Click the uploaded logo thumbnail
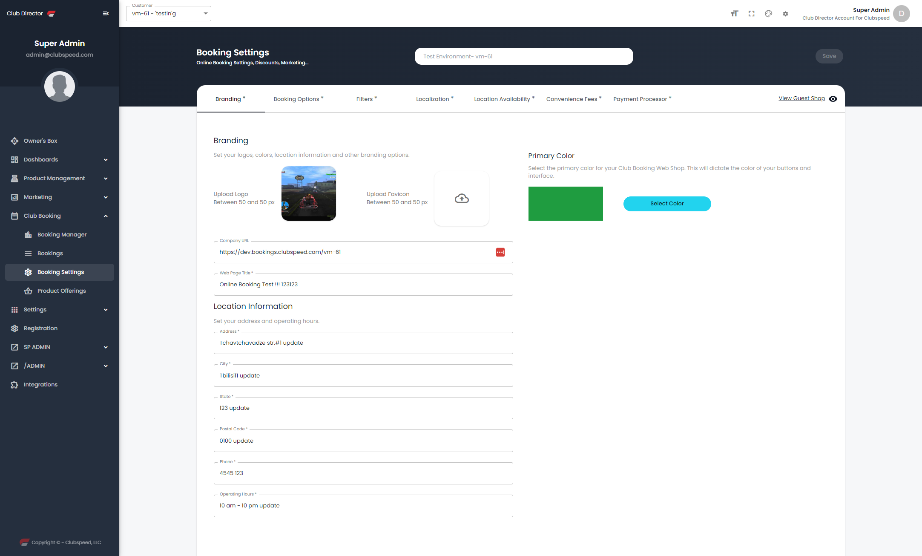The width and height of the screenshot is (922, 556). (309, 193)
